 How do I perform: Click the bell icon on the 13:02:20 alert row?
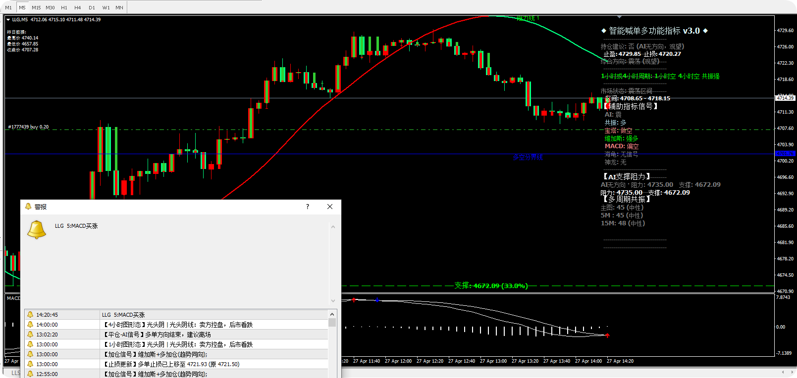(x=30, y=335)
